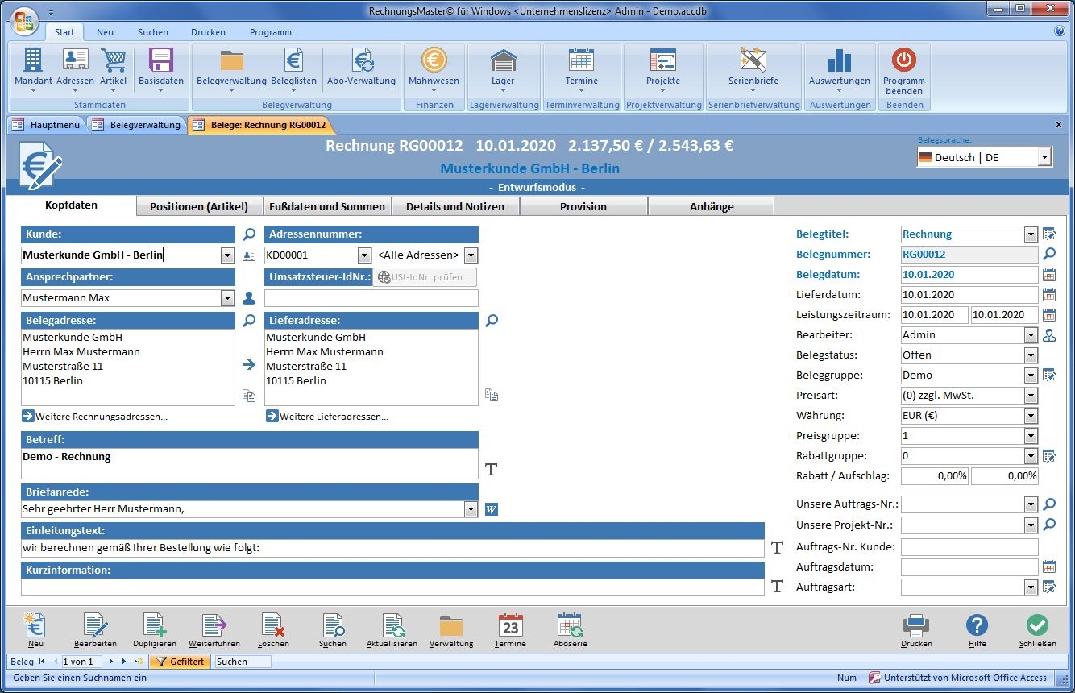
Task: Click Weitere Rechnungsadressen link
Action: point(101,417)
